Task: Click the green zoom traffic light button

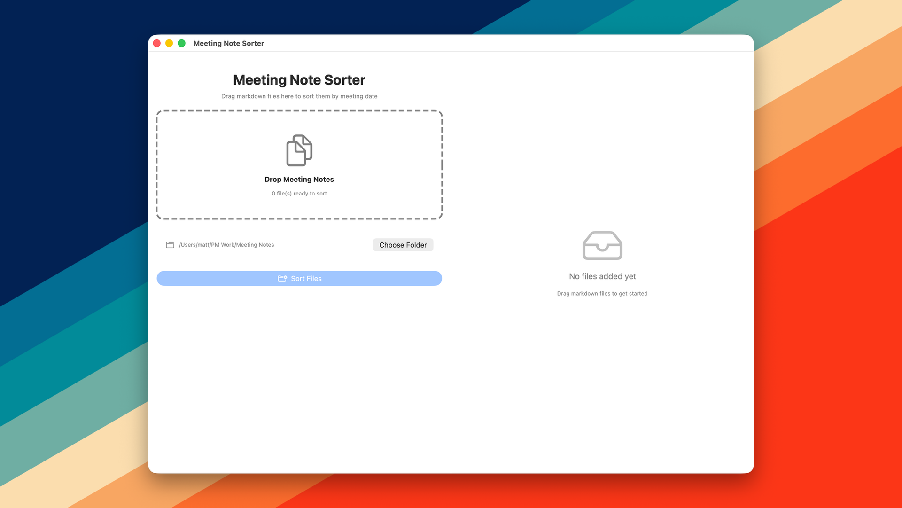Action: click(181, 43)
